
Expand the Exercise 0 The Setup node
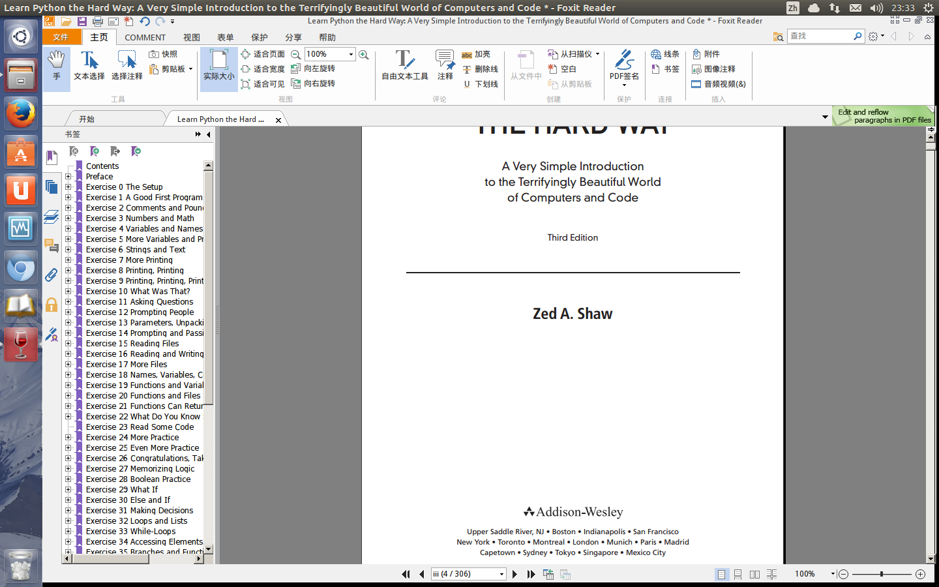(68, 187)
